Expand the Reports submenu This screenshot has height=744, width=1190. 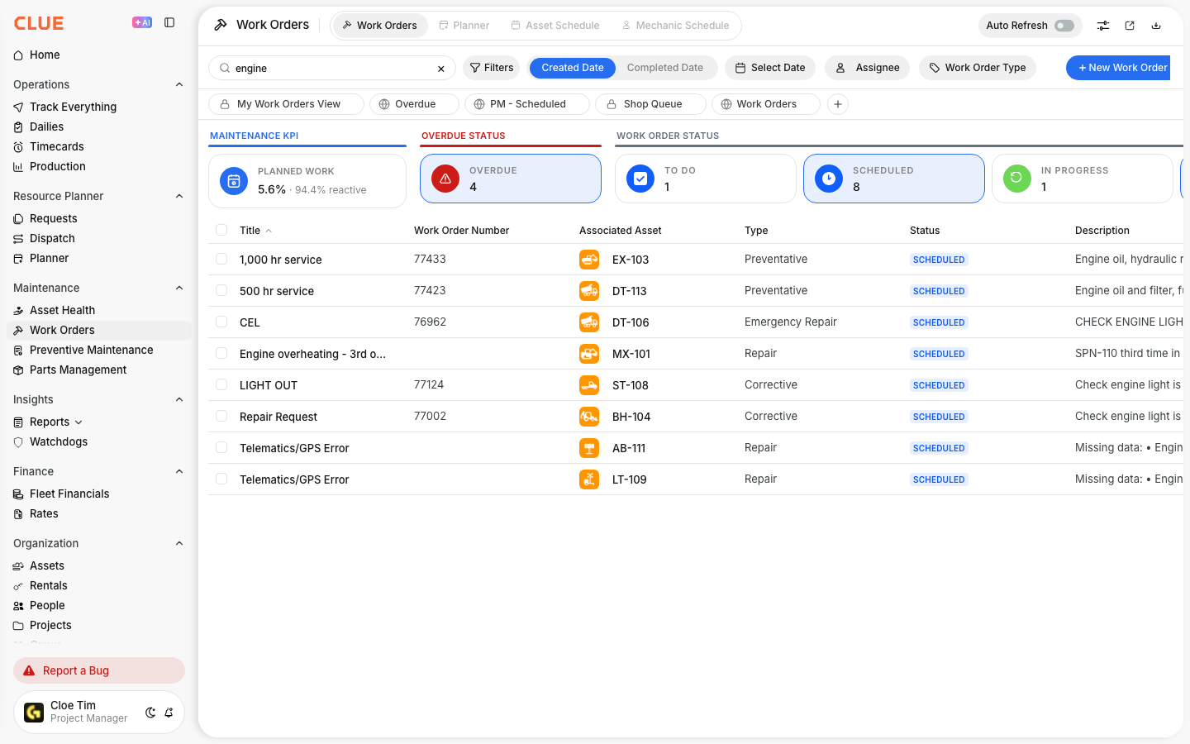tap(79, 422)
